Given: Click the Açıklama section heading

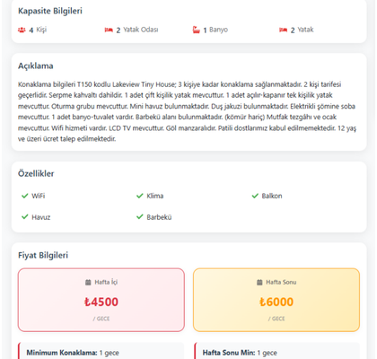Looking at the screenshot, I should pos(36,66).
